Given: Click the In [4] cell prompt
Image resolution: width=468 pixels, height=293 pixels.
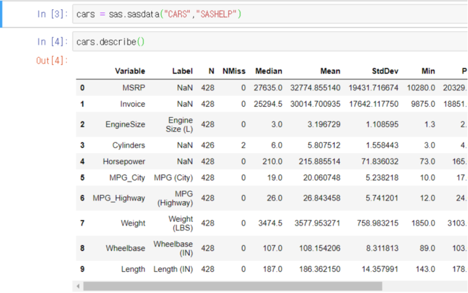Looking at the screenshot, I should [x=51, y=42].
